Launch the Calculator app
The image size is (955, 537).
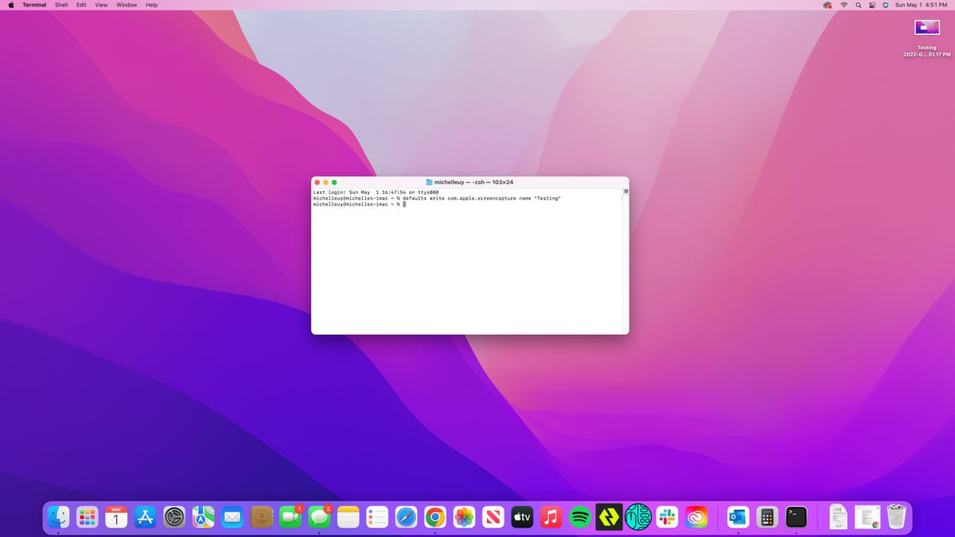tap(766, 516)
